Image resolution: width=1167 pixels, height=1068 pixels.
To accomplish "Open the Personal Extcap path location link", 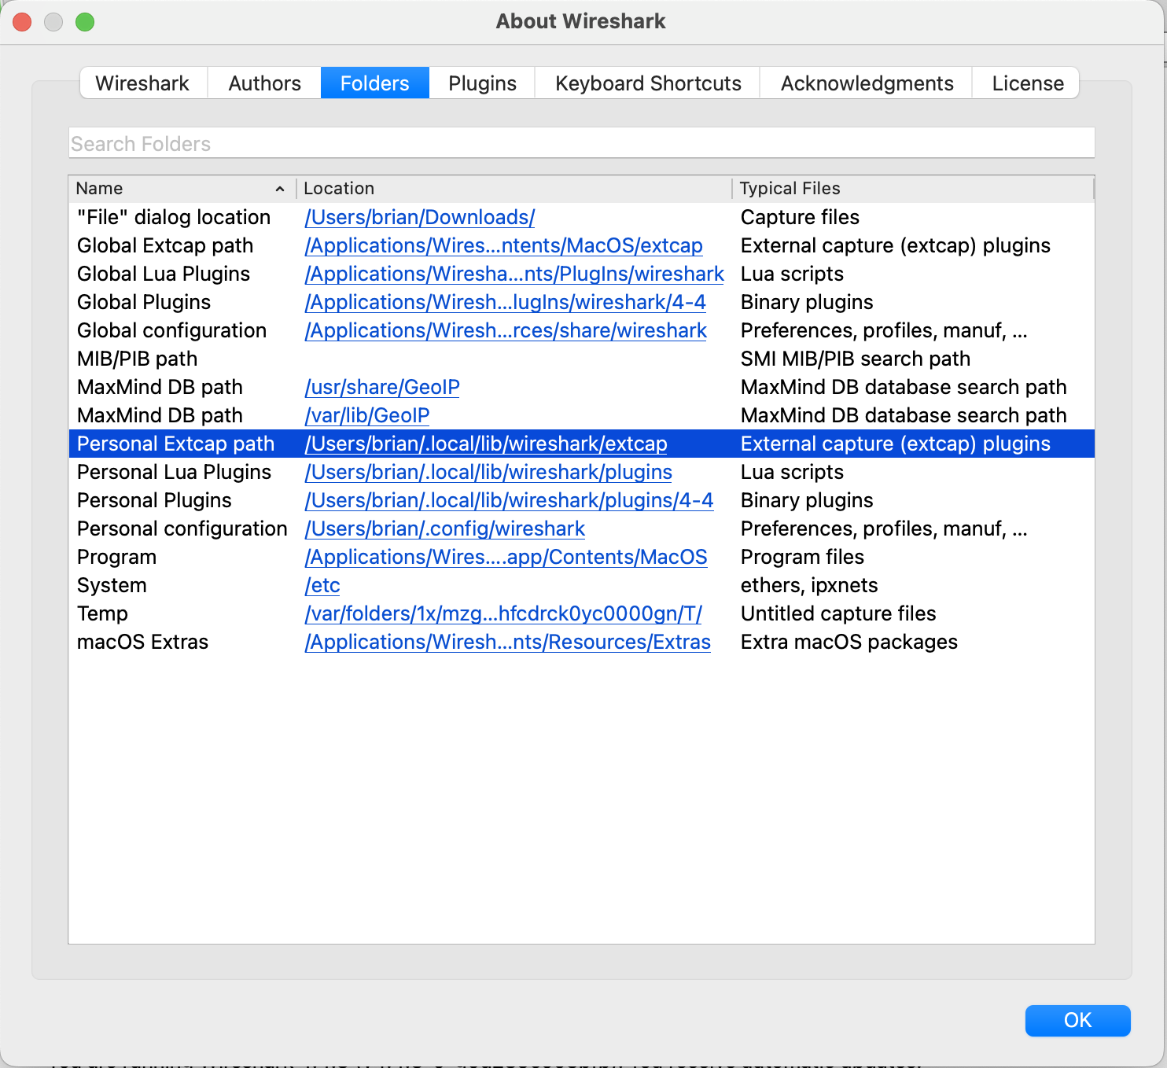I will pyautogui.click(x=486, y=444).
